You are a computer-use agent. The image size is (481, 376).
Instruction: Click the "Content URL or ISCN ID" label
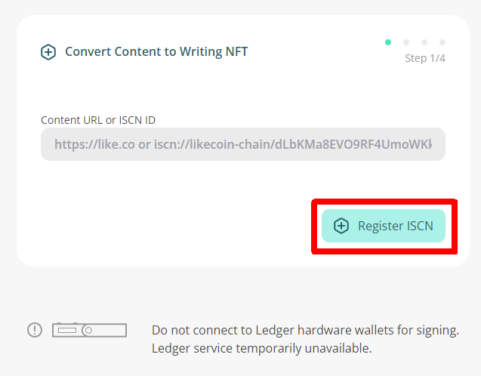(x=98, y=120)
